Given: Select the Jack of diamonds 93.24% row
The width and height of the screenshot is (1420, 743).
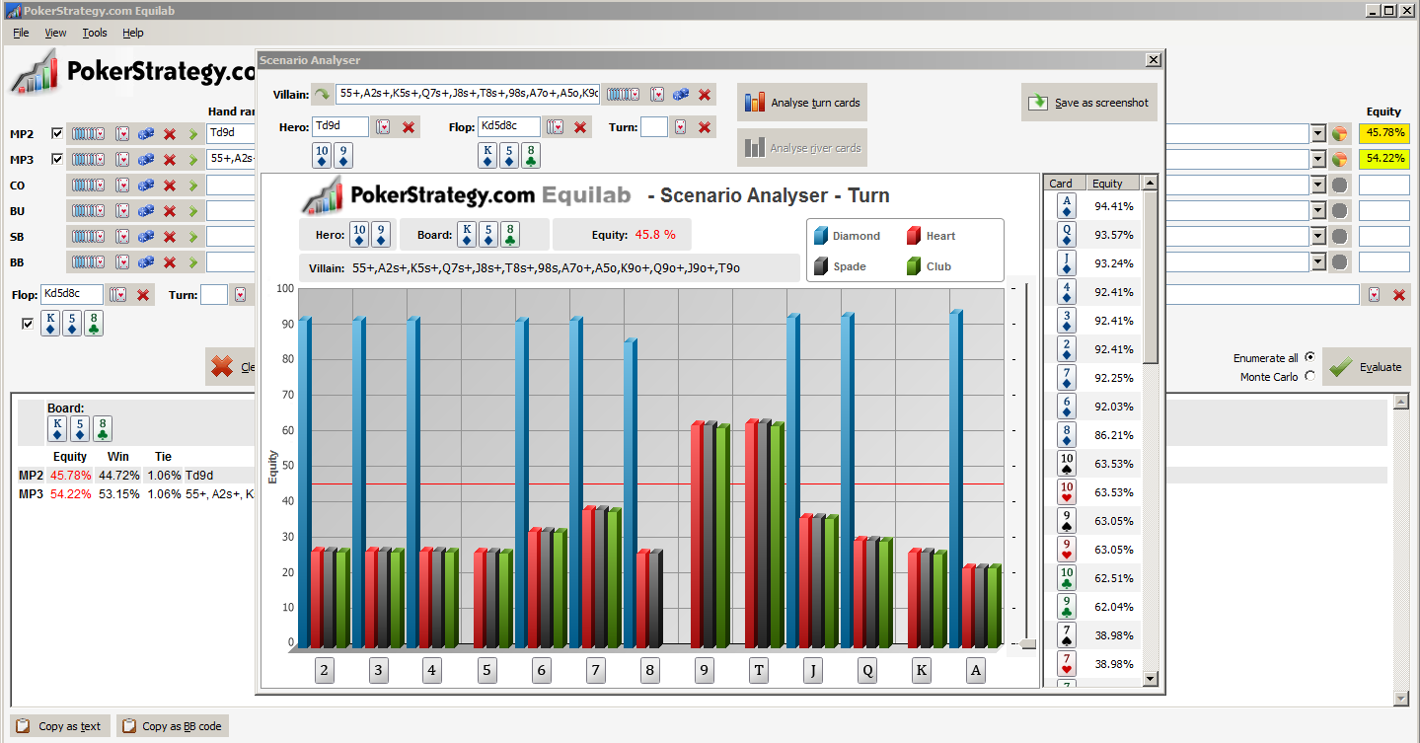Looking at the screenshot, I should pyautogui.click(x=1092, y=263).
